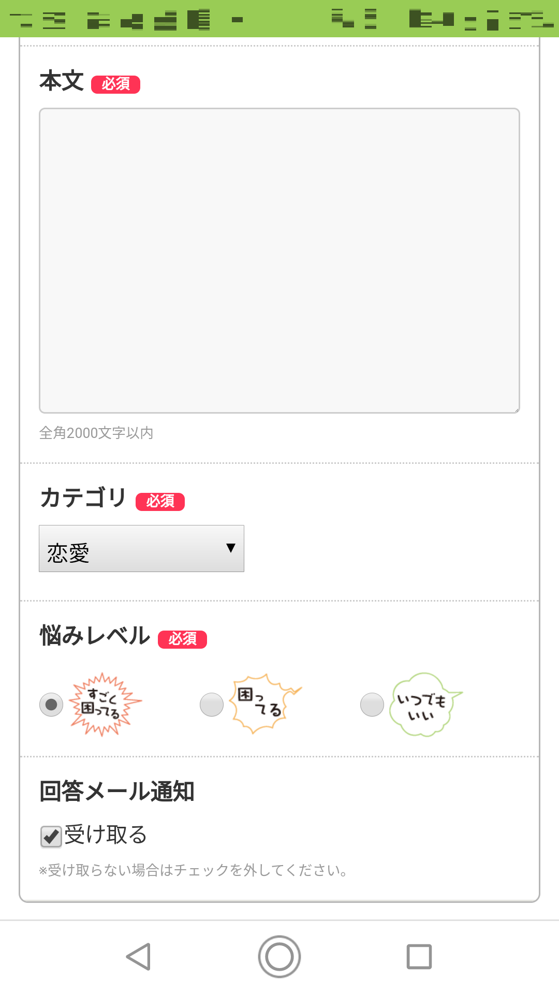Click the green いつでもいい cloud bubble
This screenshot has height=994, width=559.
pyautogui.click(x=423, y=704)
